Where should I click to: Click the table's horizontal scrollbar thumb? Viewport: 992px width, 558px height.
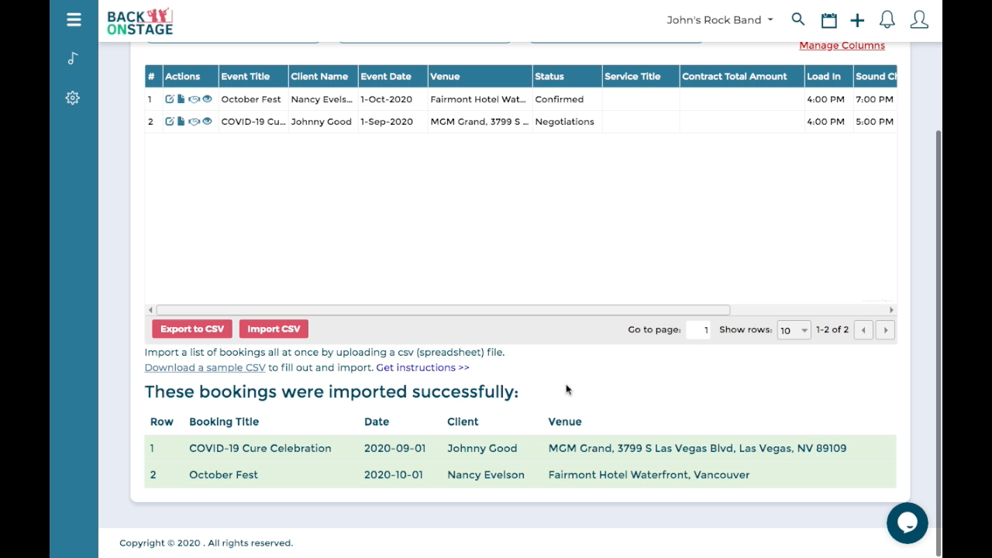pos(443,310)
